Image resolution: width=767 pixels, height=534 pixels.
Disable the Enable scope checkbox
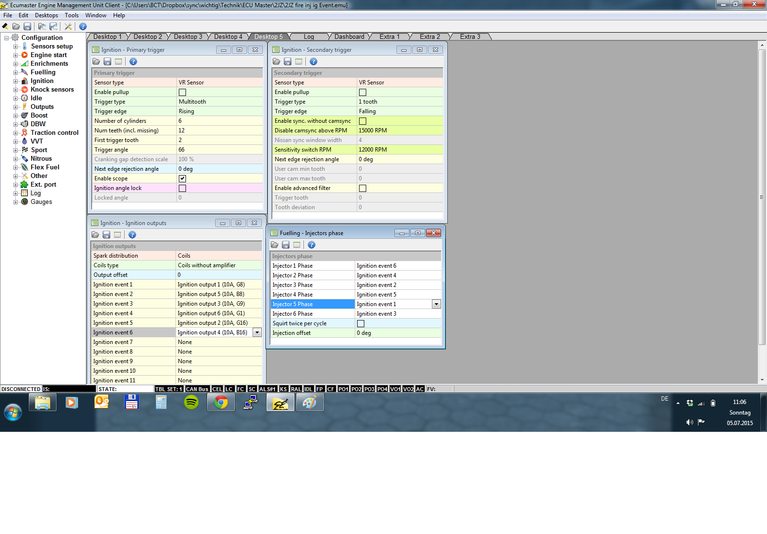(x=182, y=178)
